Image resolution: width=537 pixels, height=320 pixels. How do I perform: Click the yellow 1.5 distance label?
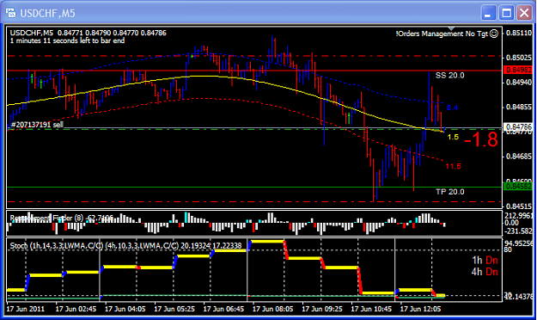point(453,137)
